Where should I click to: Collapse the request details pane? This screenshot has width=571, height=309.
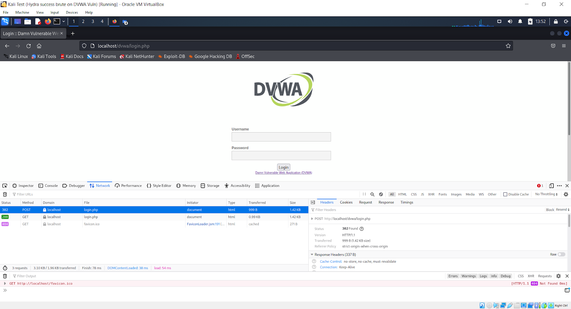tap(313, 202)
